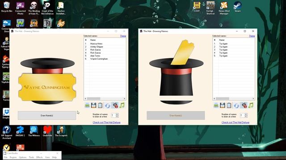The height and width of the screenshot is (160, 286).
Task: Click the blue refresh arrows icon in the Wayne Cunningham window
Action: coord(108,105)
